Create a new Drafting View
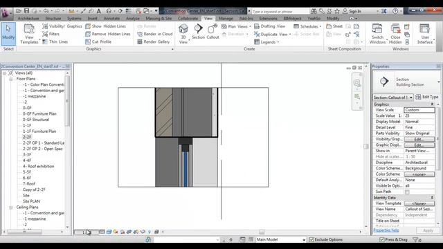The image size is (443, 249). [x=269, y=26]
